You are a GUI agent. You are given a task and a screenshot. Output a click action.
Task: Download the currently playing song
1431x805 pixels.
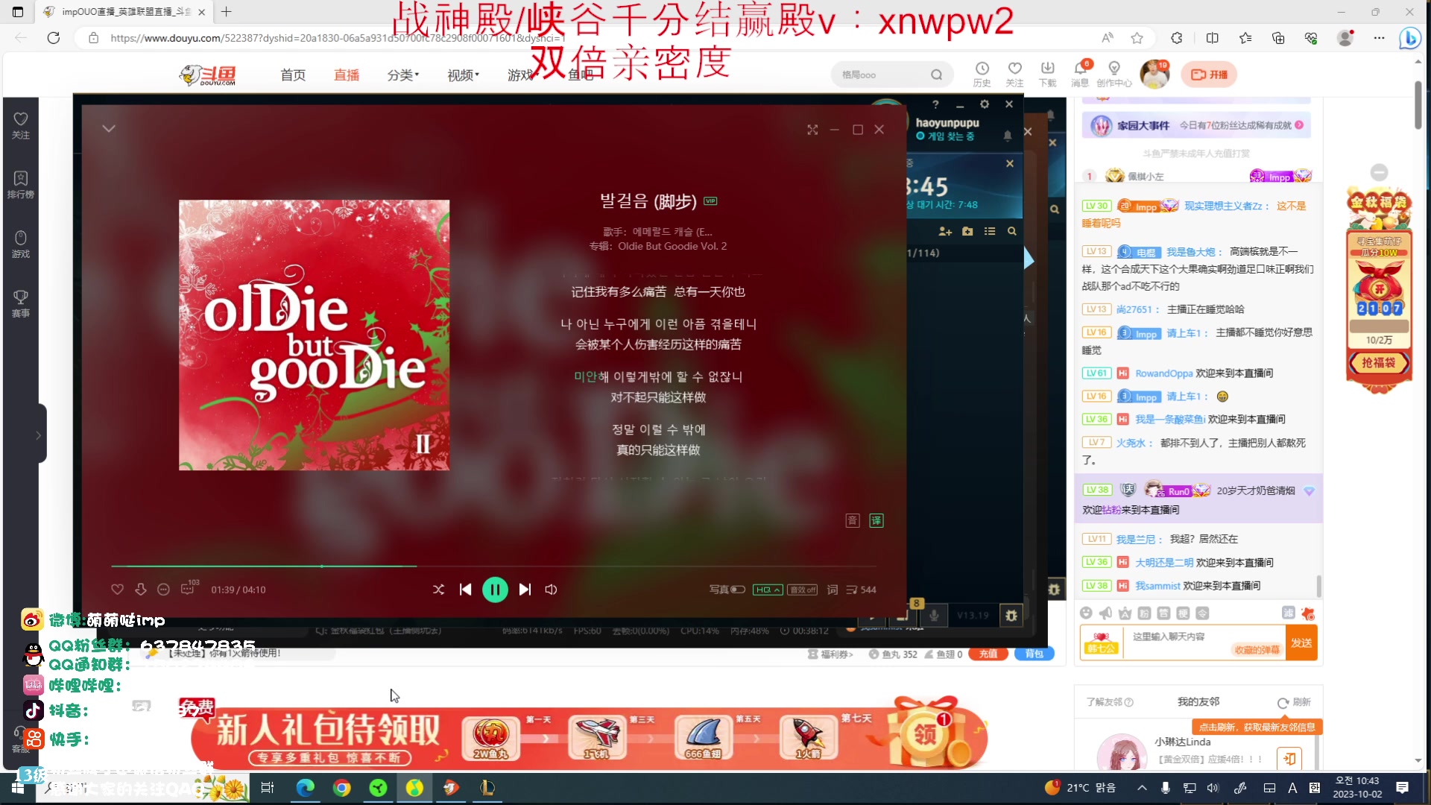click(140, 590)
